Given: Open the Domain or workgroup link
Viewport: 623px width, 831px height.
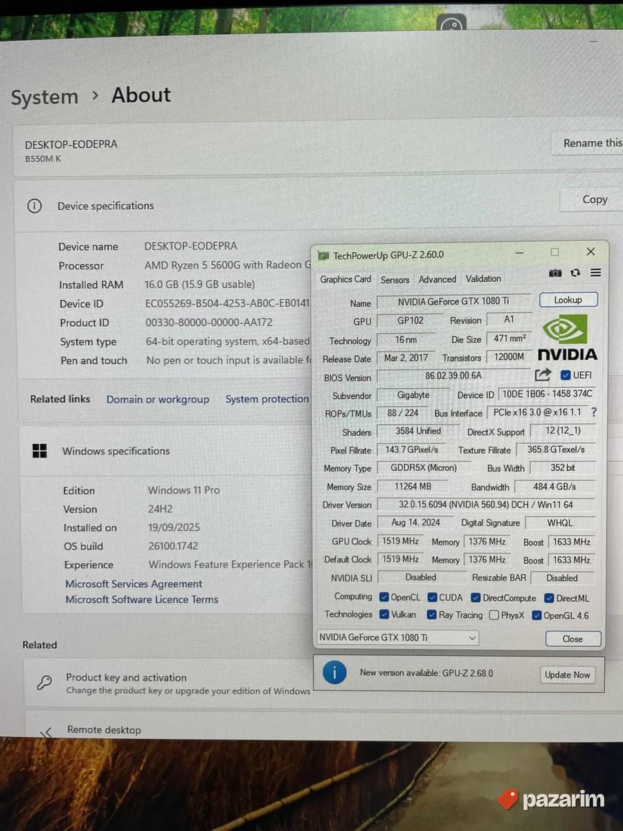Looking at the screenshot, I should pyautogui.click(x=158, y=399).
